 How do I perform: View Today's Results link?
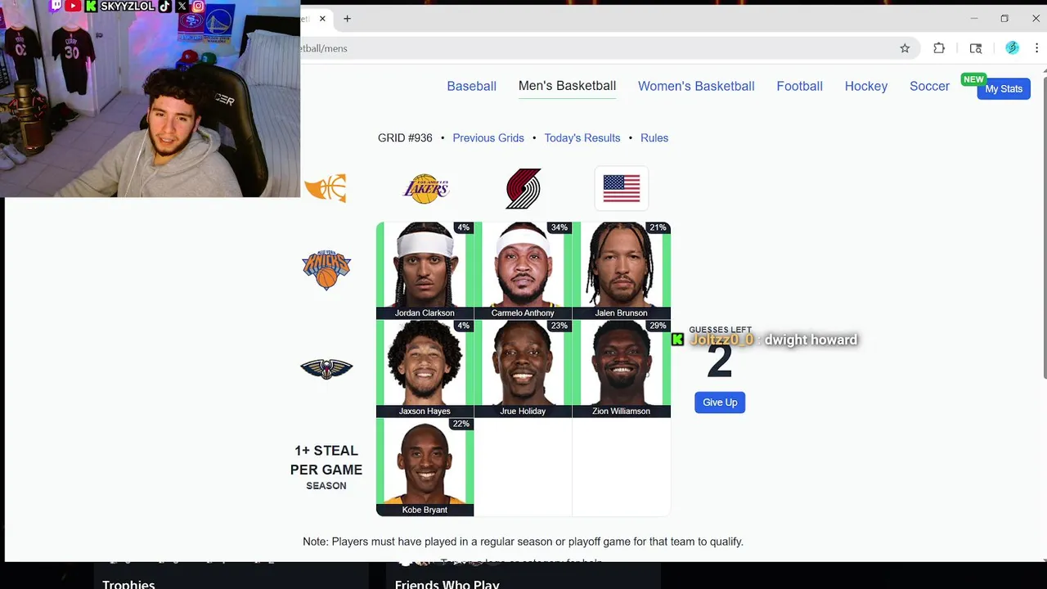[582, 137]
